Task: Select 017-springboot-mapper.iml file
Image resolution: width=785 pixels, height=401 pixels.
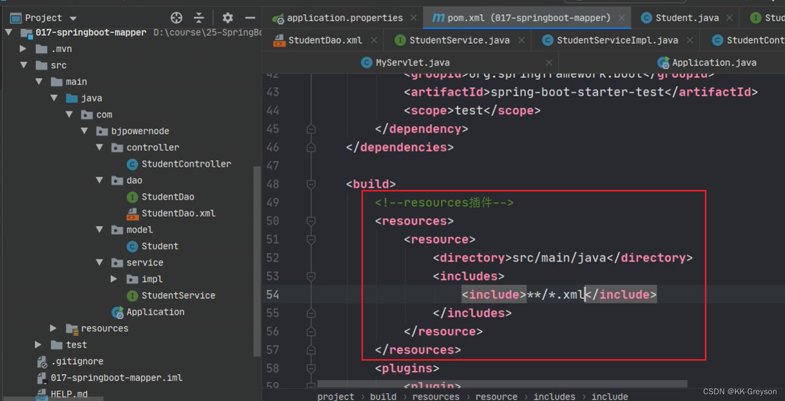Action: coord(116,378)
